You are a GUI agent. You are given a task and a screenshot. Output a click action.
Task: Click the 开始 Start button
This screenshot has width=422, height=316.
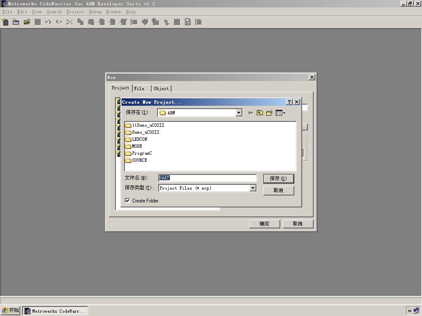click(x=10, y=310)
